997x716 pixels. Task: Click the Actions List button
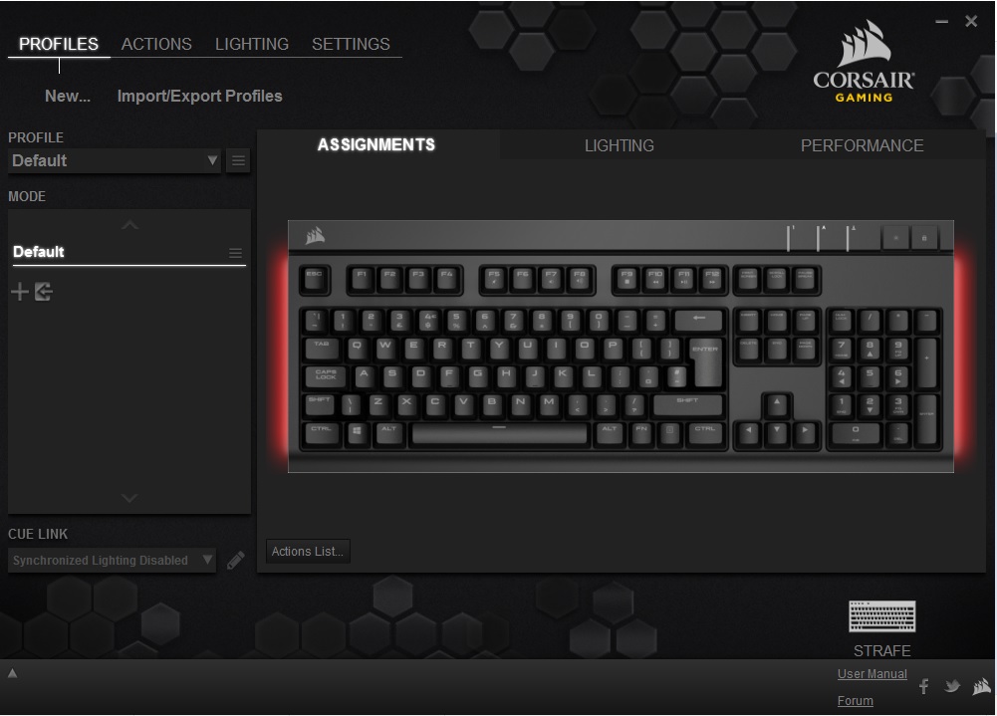tap(308, 552)
